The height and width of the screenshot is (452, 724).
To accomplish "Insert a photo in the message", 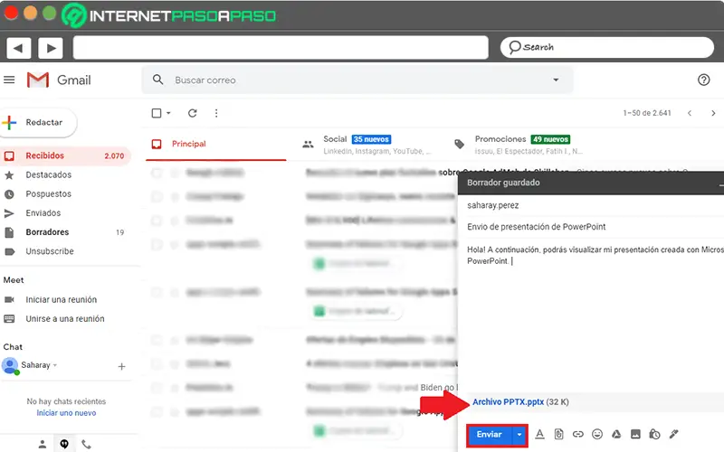I will click(635, 434).
